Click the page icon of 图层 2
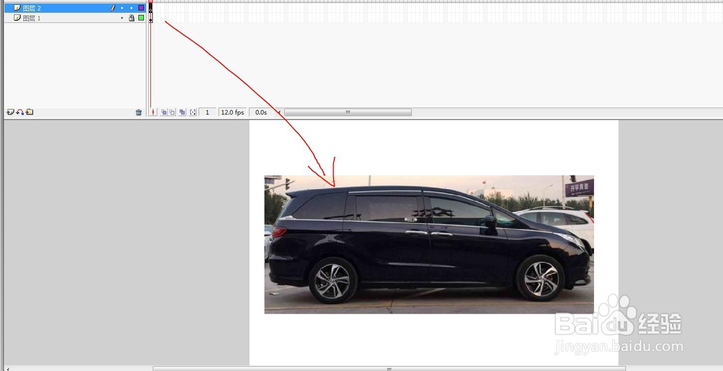 tap(17, 8)
